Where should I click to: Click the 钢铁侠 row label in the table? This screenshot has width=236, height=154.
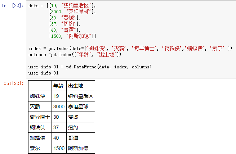40,127
